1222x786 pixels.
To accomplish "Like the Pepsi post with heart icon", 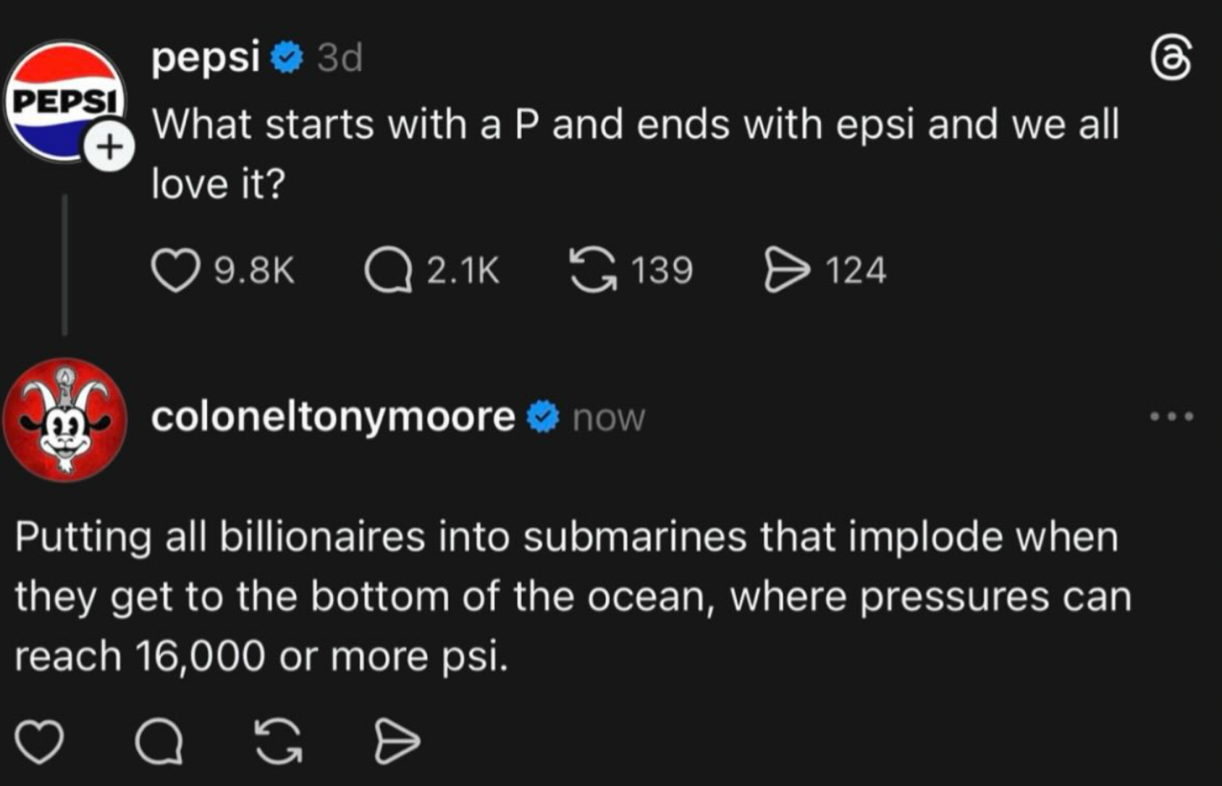I will pyautogui.click(x=175, y=270).
